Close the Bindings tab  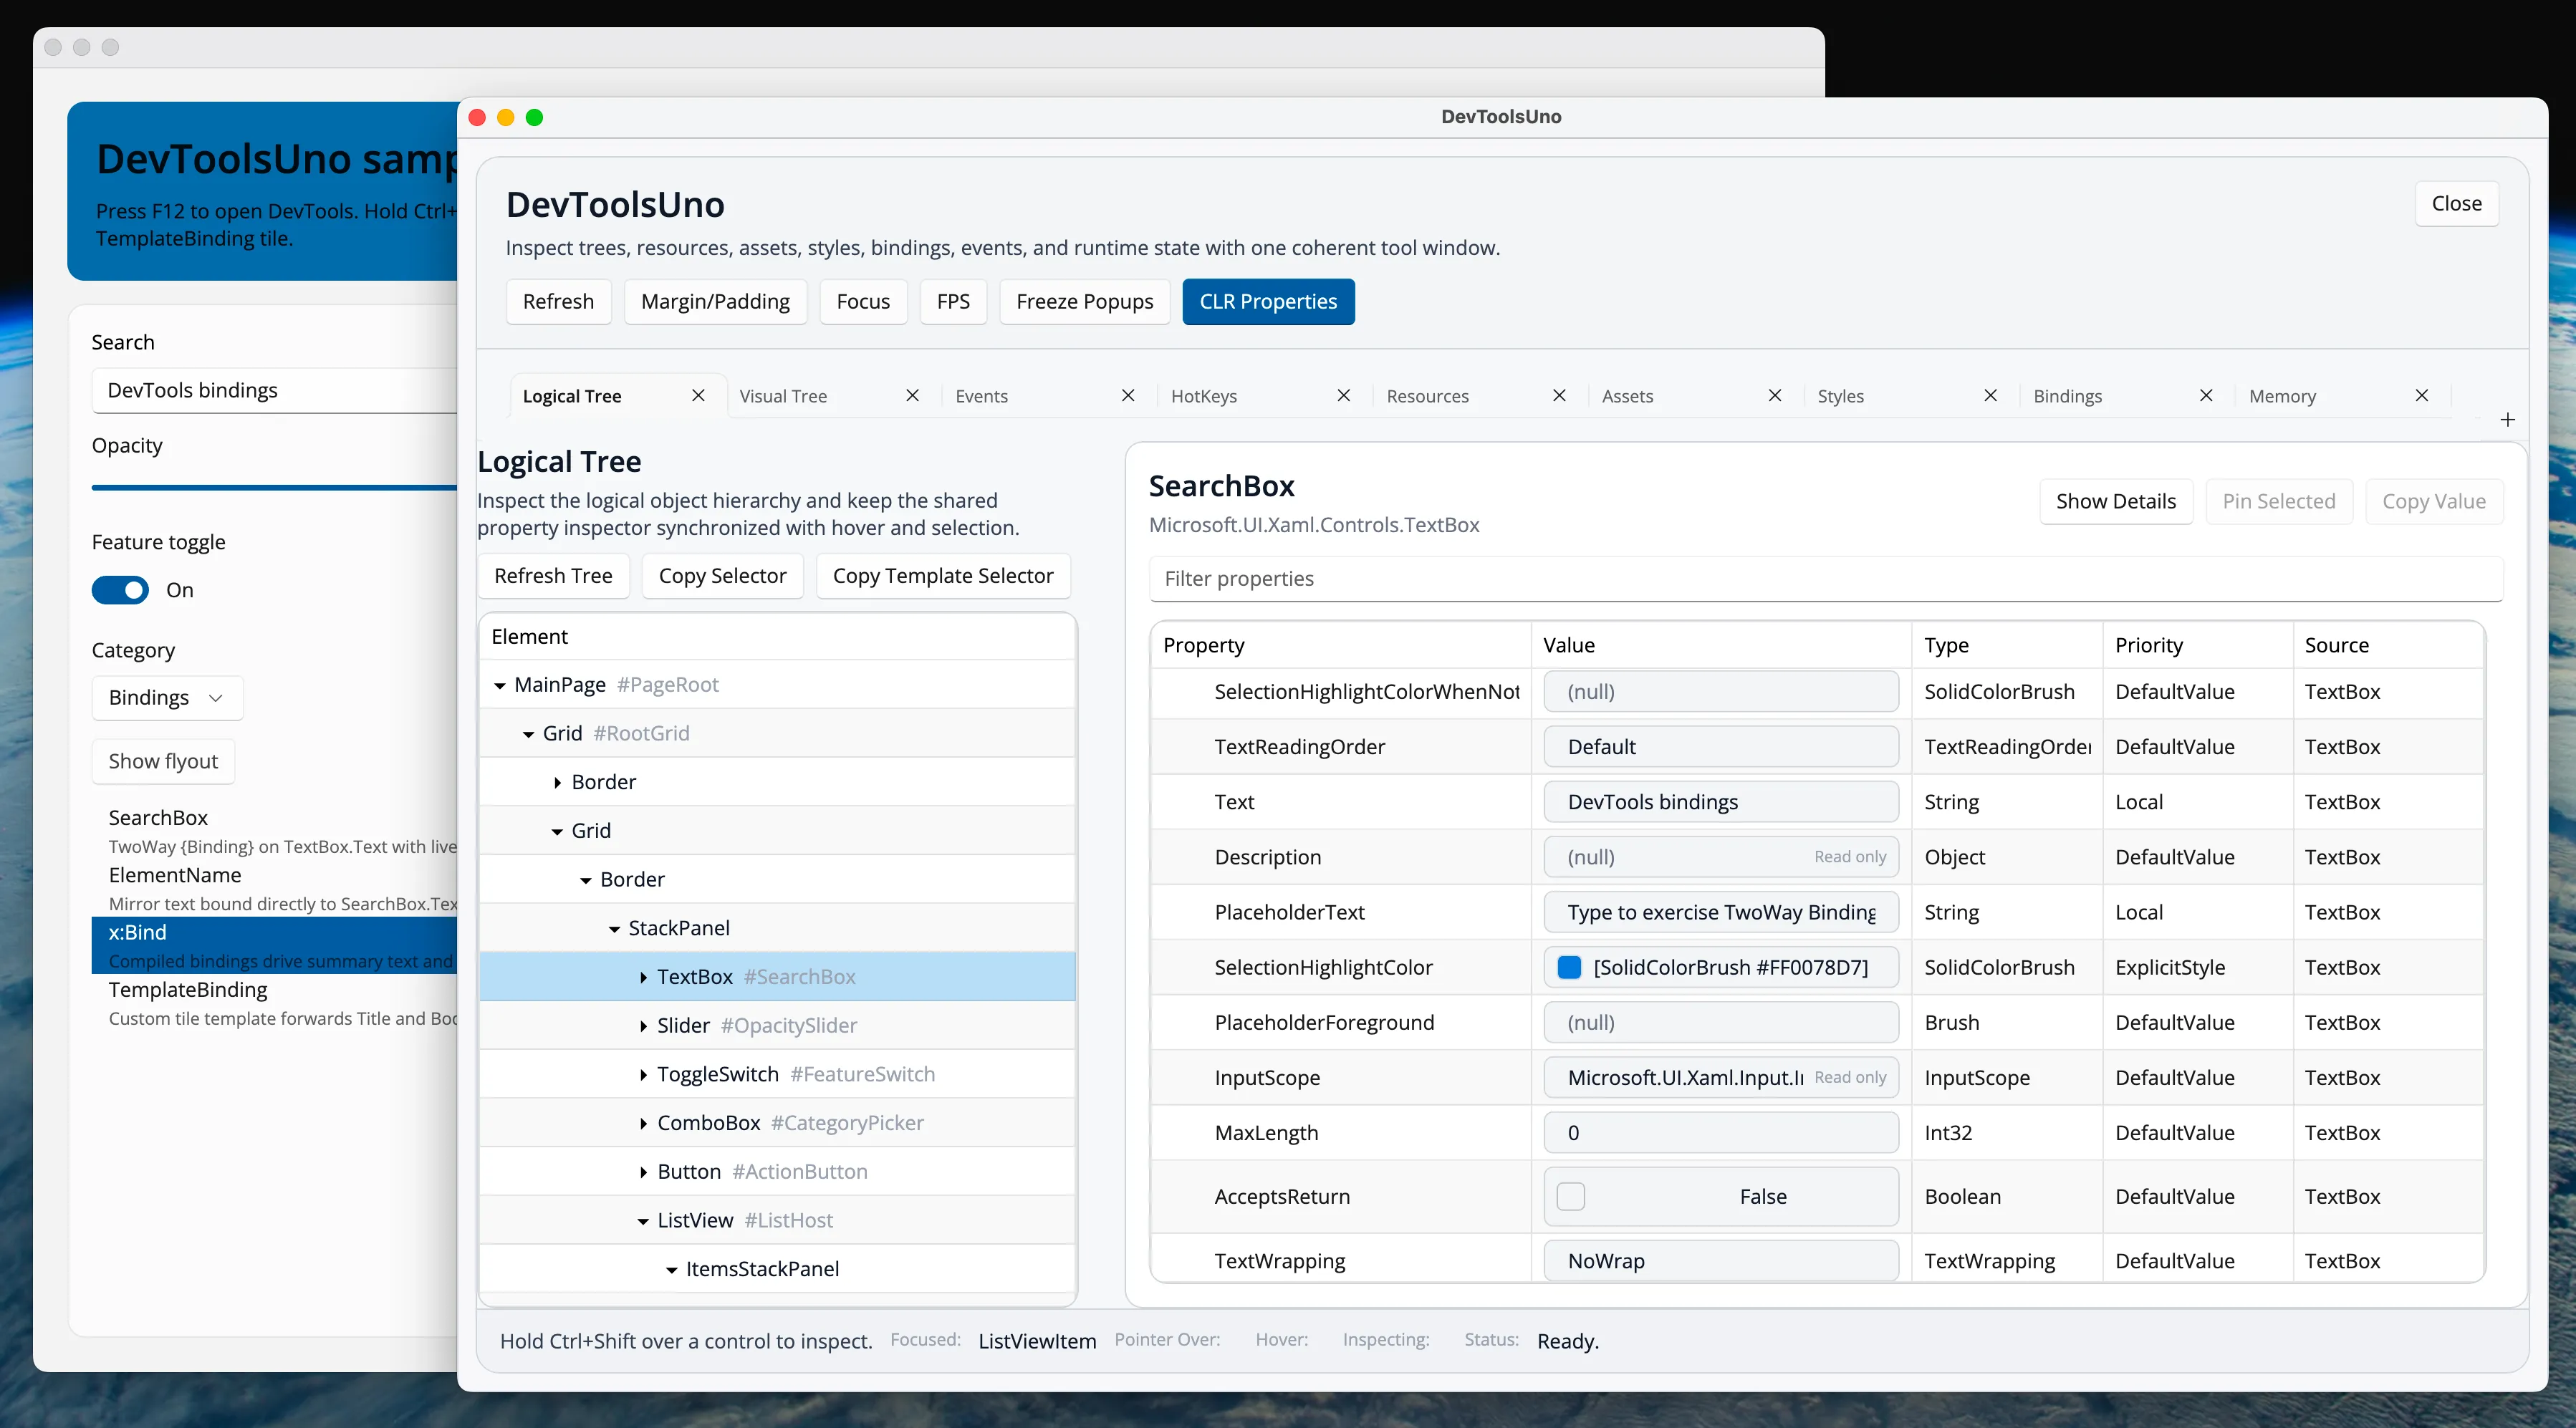click(x=2206, y=396)
